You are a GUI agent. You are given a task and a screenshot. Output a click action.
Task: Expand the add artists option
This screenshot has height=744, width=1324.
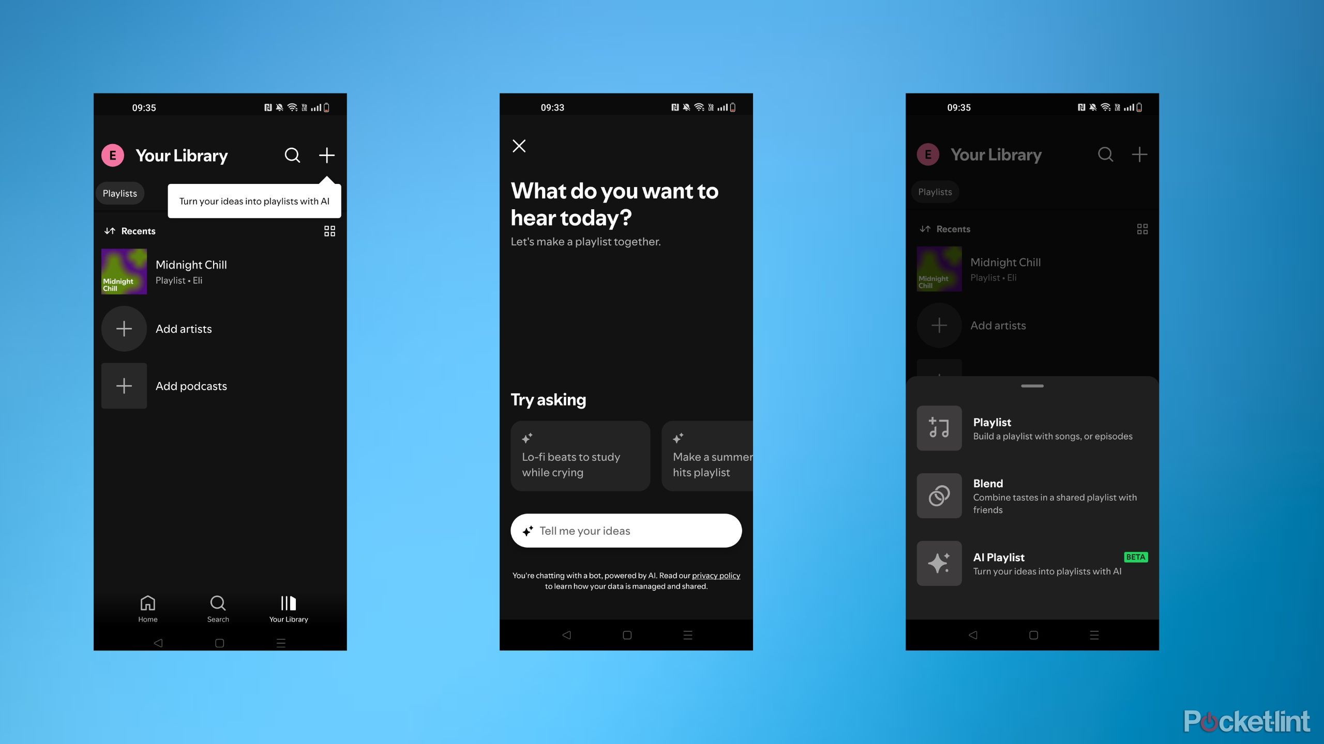coord(125,328)
